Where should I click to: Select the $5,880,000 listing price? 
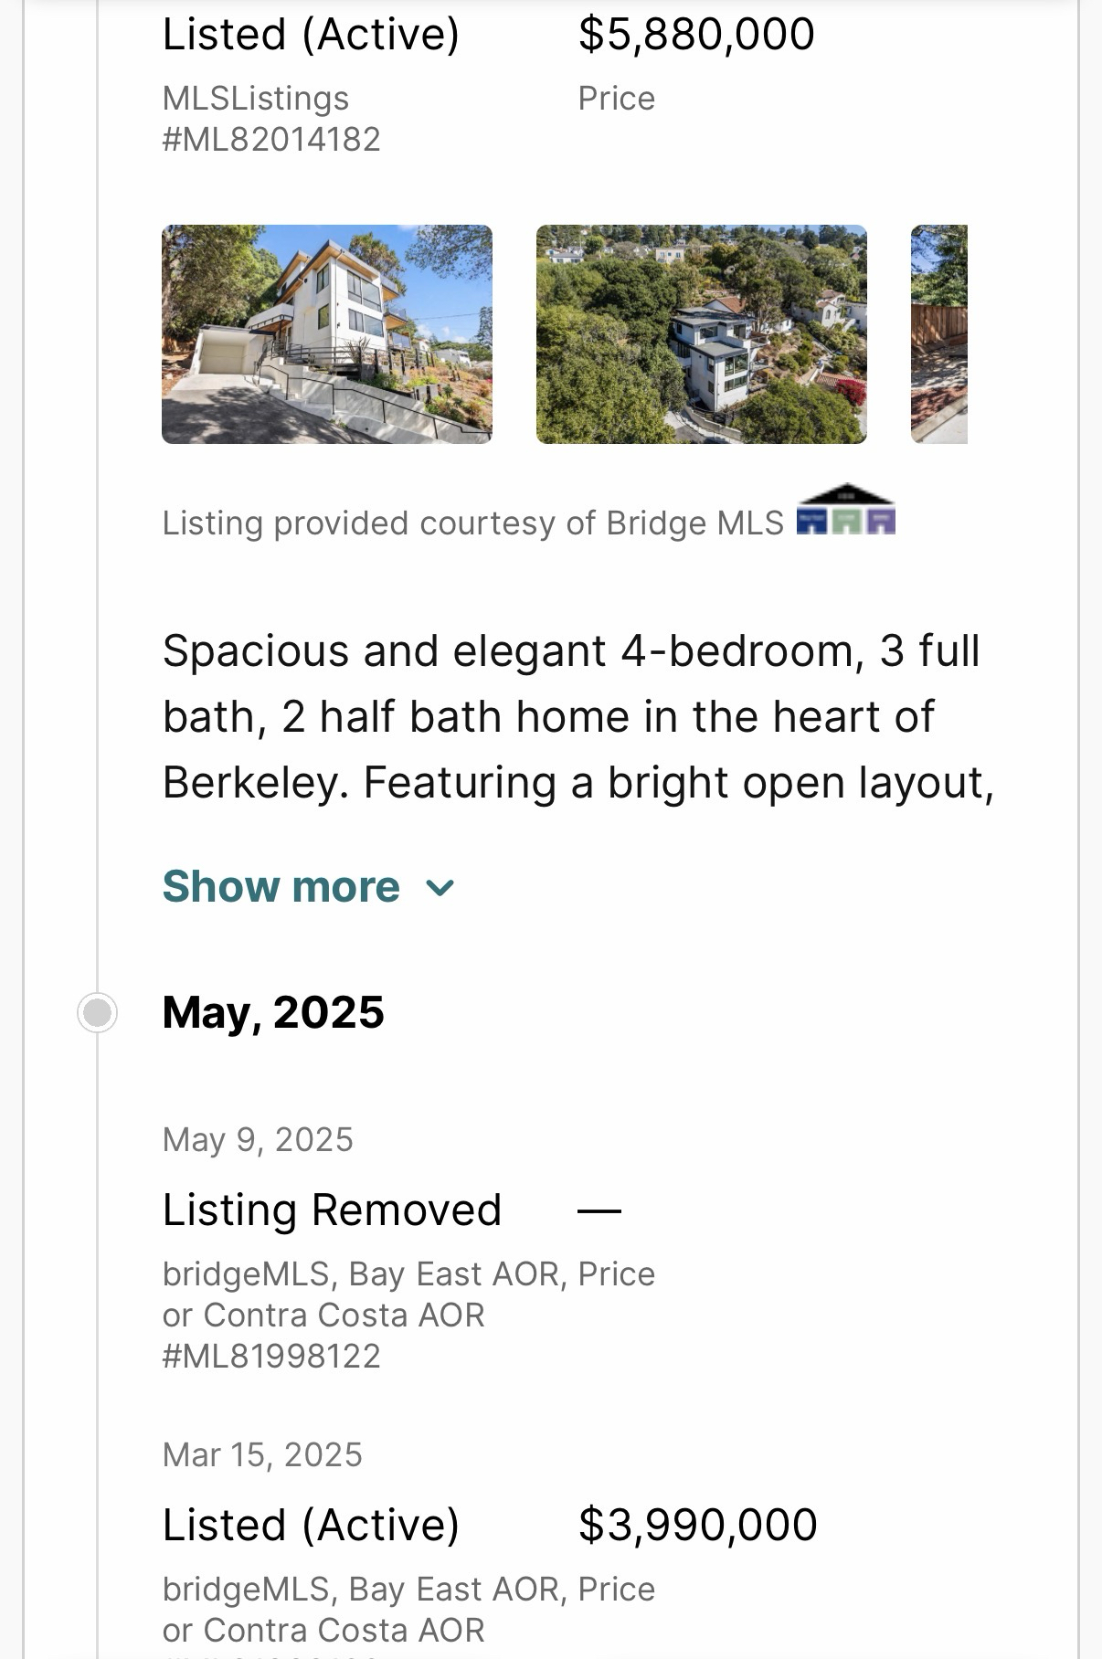696,35
